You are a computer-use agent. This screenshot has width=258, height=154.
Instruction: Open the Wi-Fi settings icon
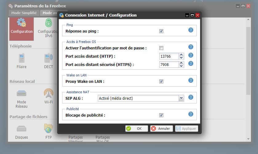click(48, 96)
